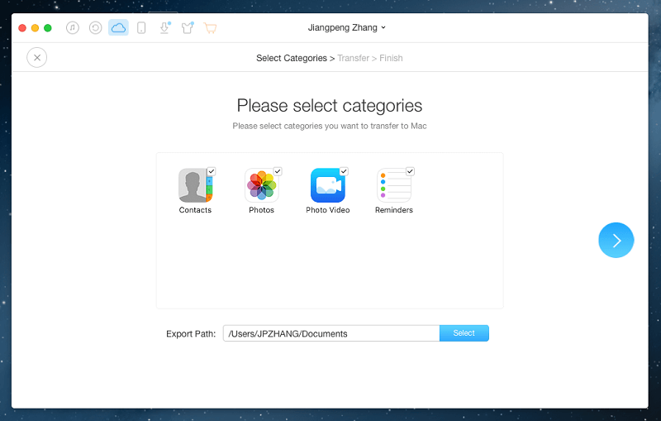Open the iTunes backup restore icon
Screen dimensions: 661x421
pos(95,28)
